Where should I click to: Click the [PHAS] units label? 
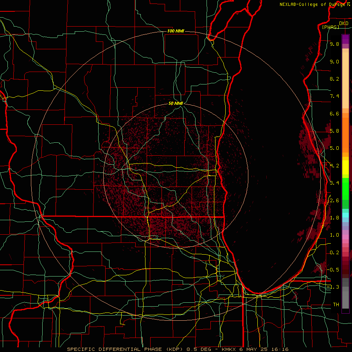tap(330, 27)
